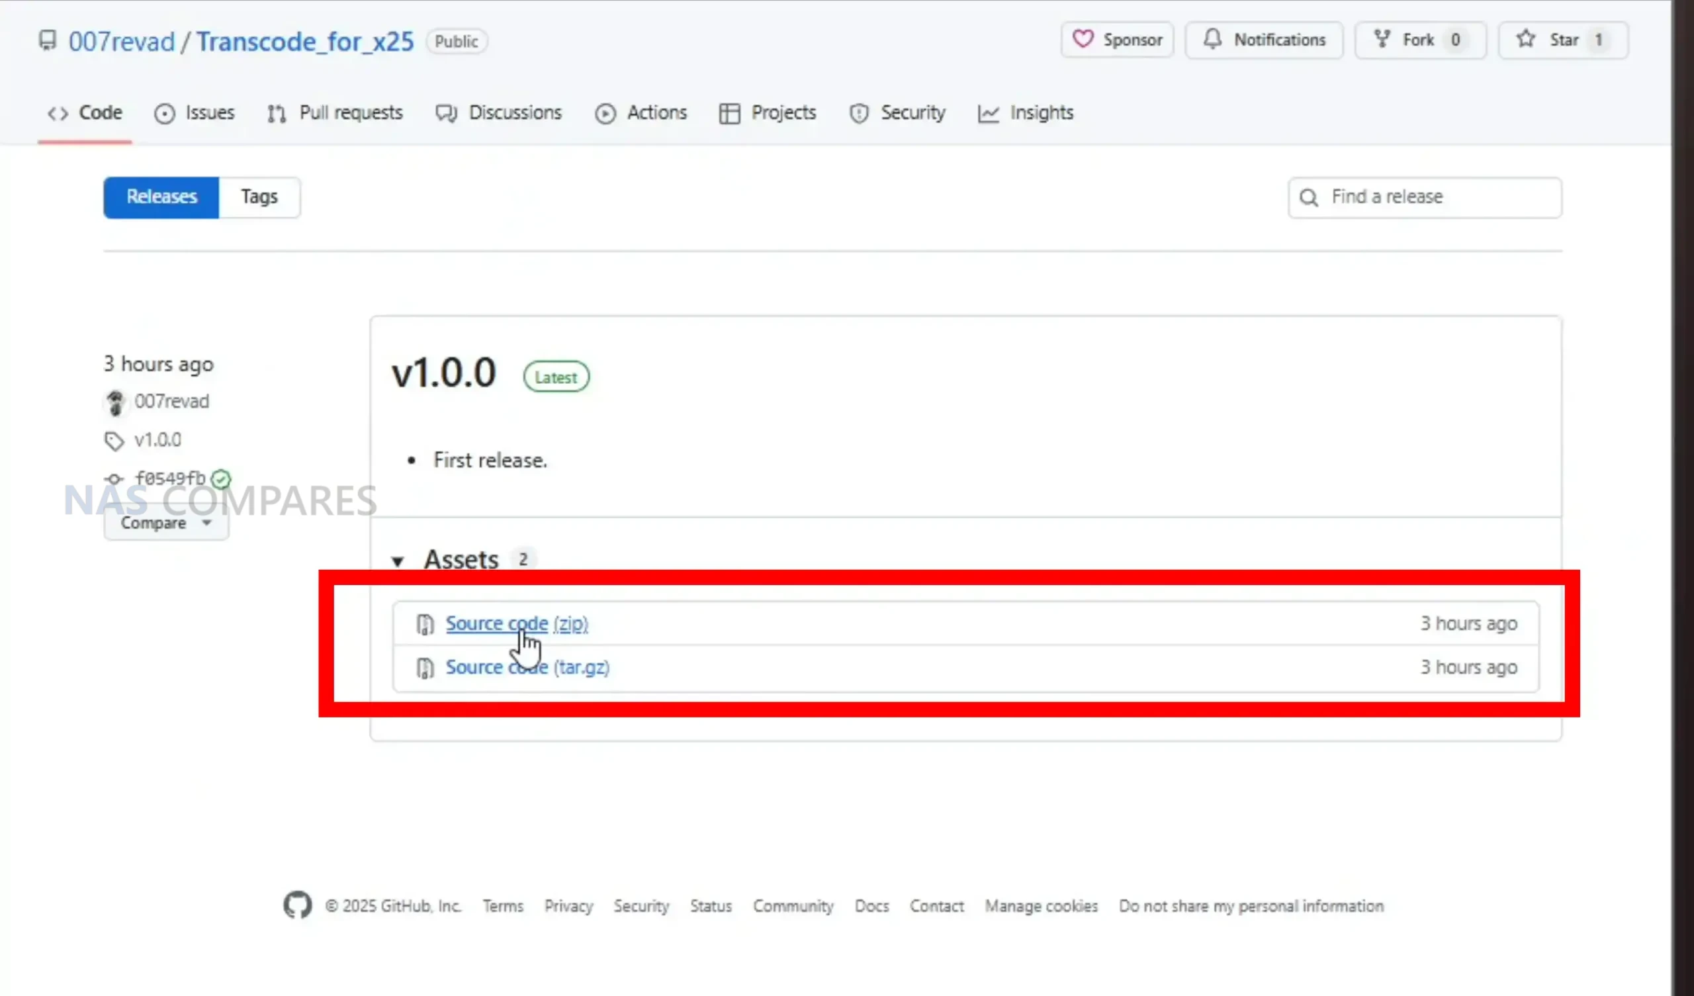This screenshot has width=1694, height=996.
Task: Click the graph icon on Insights tab
Action: tap(988, 114)
